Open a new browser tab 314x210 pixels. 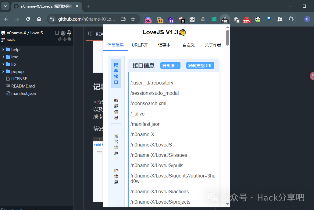(x=88, y=6)
